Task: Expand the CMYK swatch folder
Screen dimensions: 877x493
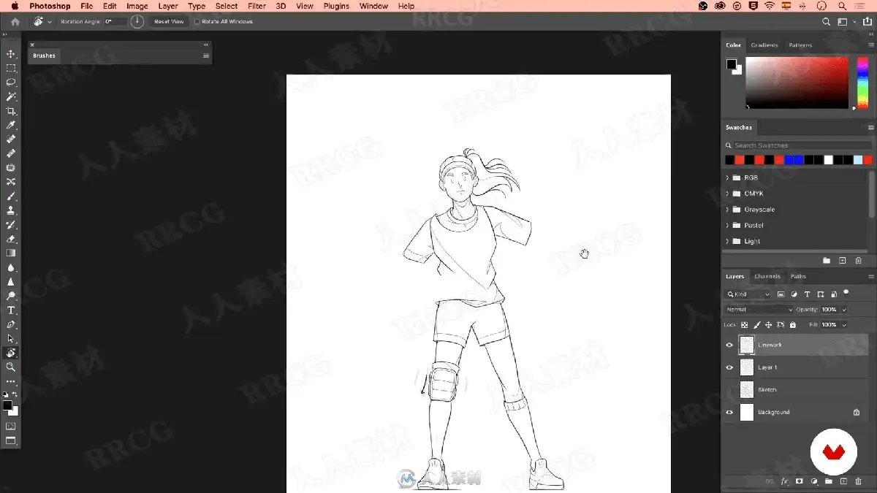Action: coord(727,194)
